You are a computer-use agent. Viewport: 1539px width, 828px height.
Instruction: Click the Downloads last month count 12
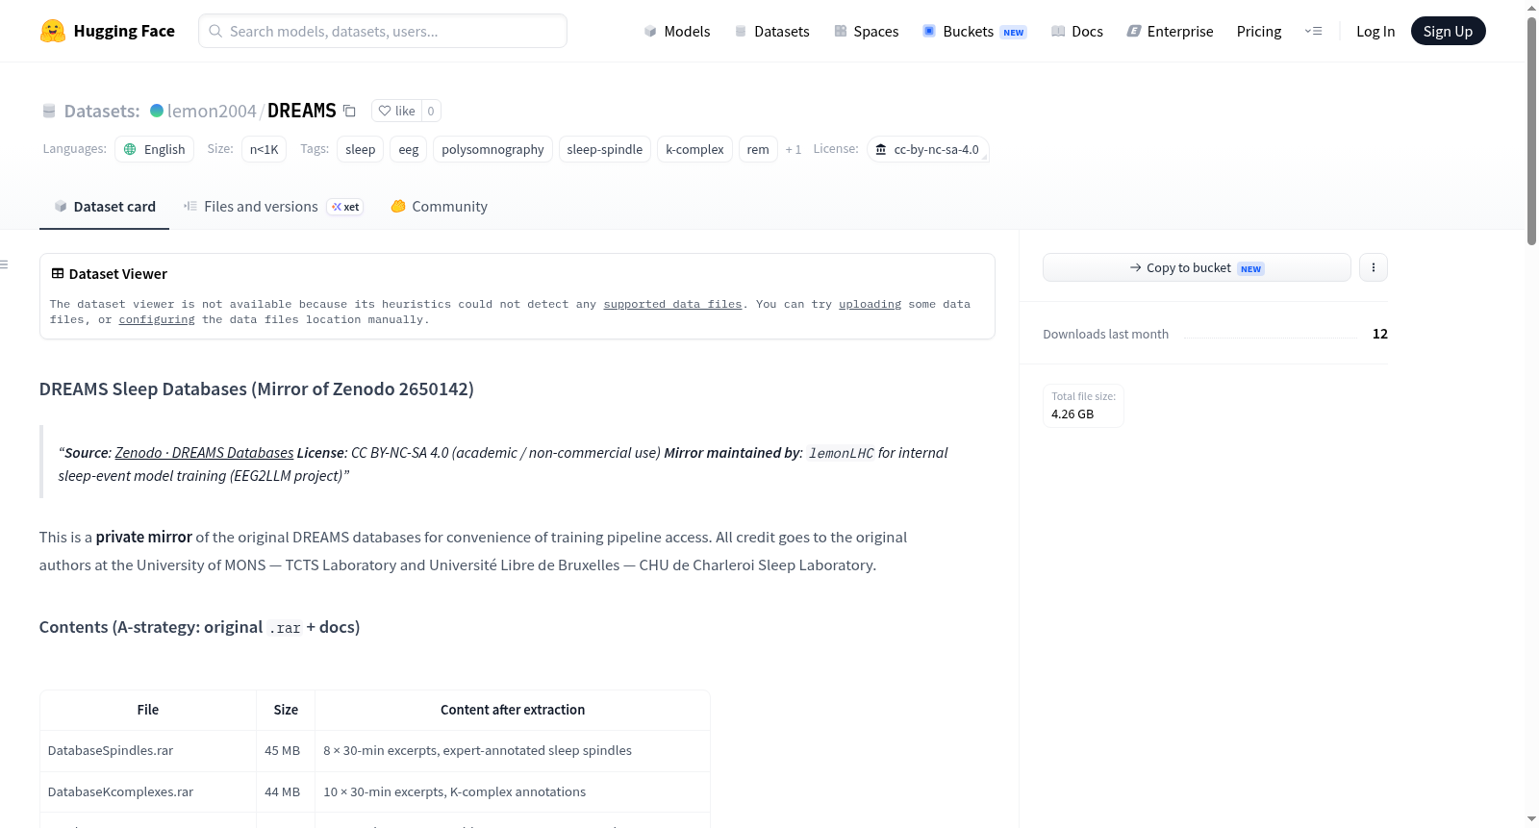point(1379,334)
